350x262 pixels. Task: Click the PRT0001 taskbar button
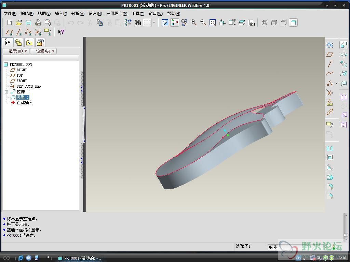[80, 258]
